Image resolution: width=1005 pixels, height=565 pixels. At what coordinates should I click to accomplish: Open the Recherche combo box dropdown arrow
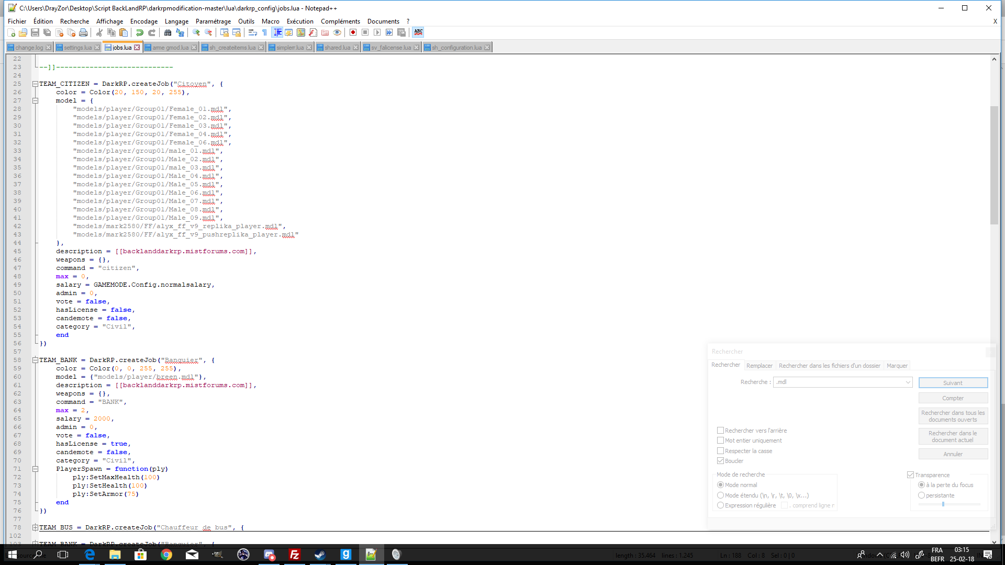tap(908, 382)
